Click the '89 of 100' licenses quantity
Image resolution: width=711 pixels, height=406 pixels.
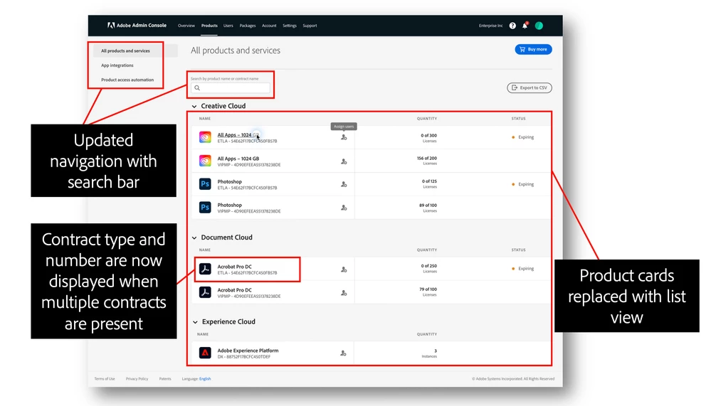(x=428, y=205)
